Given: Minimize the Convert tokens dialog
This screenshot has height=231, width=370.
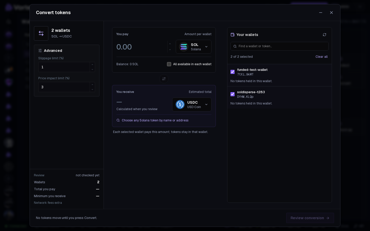Looking at the screenshot, I should [x=321, y=13].
